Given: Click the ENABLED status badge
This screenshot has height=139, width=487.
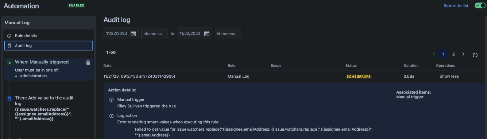Looking at the screenshot, I should pos(76,5).
